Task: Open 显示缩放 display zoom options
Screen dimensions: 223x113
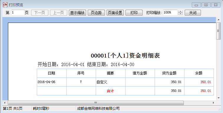Action: coord(77,13)
